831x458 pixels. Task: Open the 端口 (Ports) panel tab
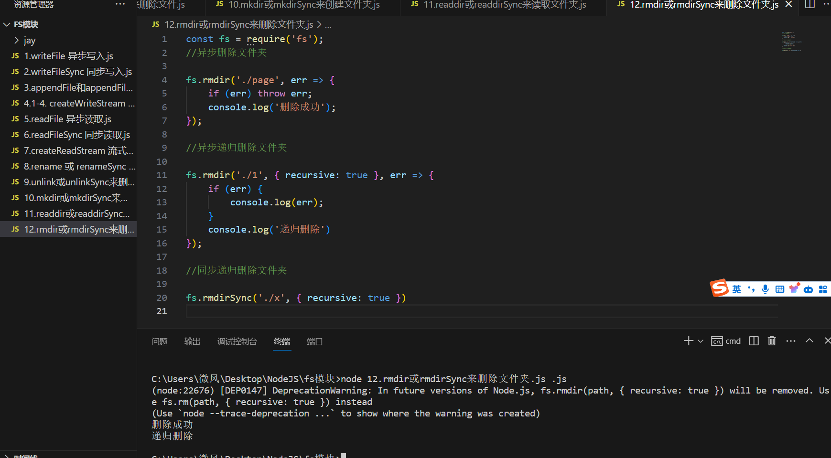pos(315,341)
